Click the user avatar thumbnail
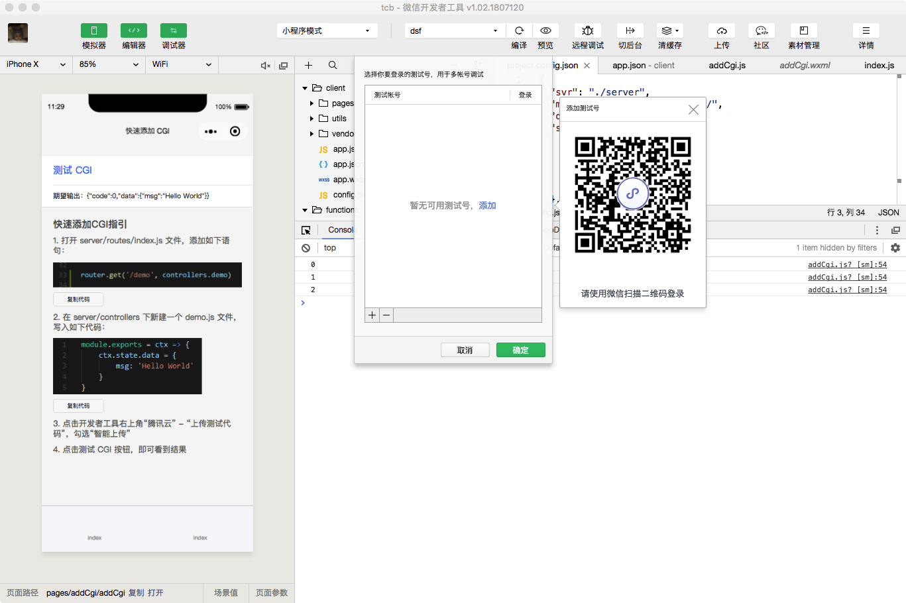Image resolution: width=906 pixels, height=603 pixels. pos(18,33)
